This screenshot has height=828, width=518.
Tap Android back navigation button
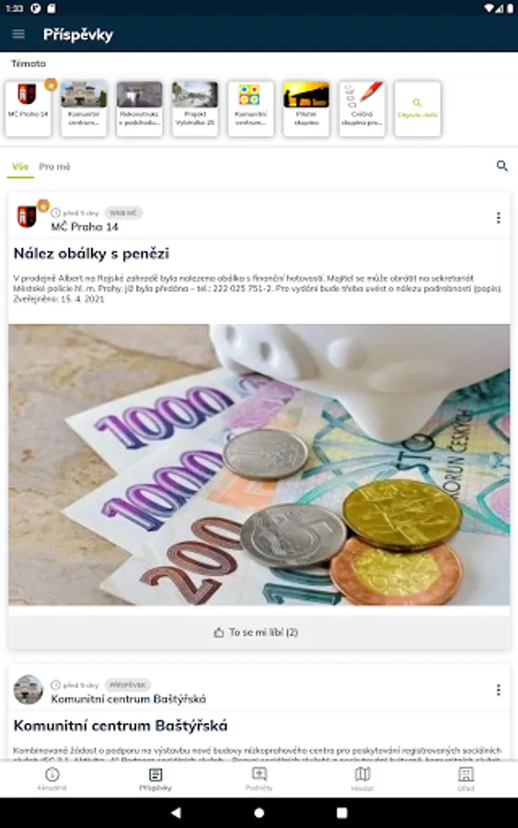(x=176, y=812)
